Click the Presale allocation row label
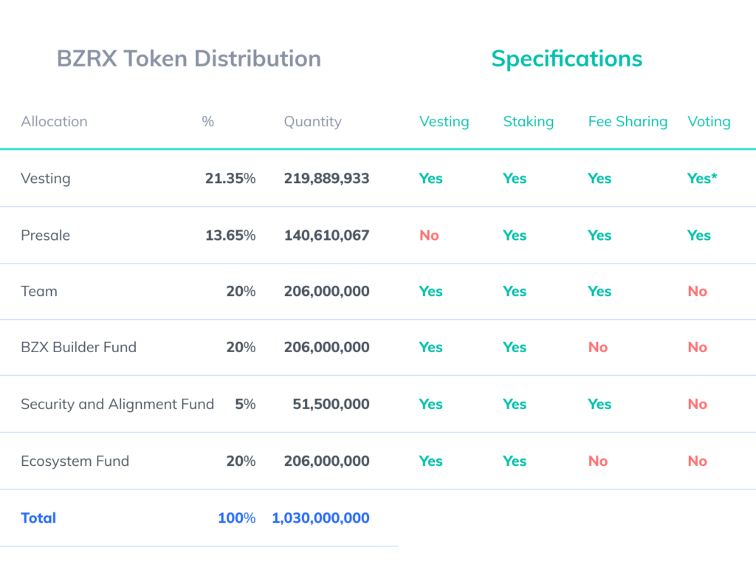This screenshot has width=756, height=584. [45, 236]
